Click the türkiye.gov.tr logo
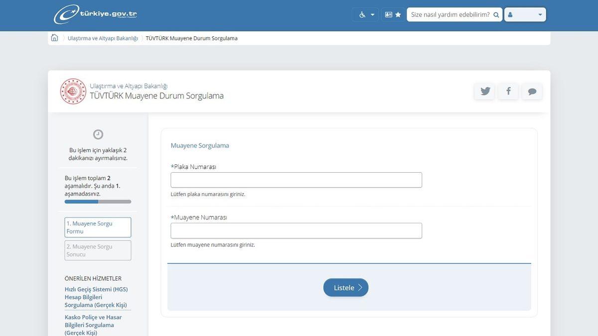 (x=95, y=14)
